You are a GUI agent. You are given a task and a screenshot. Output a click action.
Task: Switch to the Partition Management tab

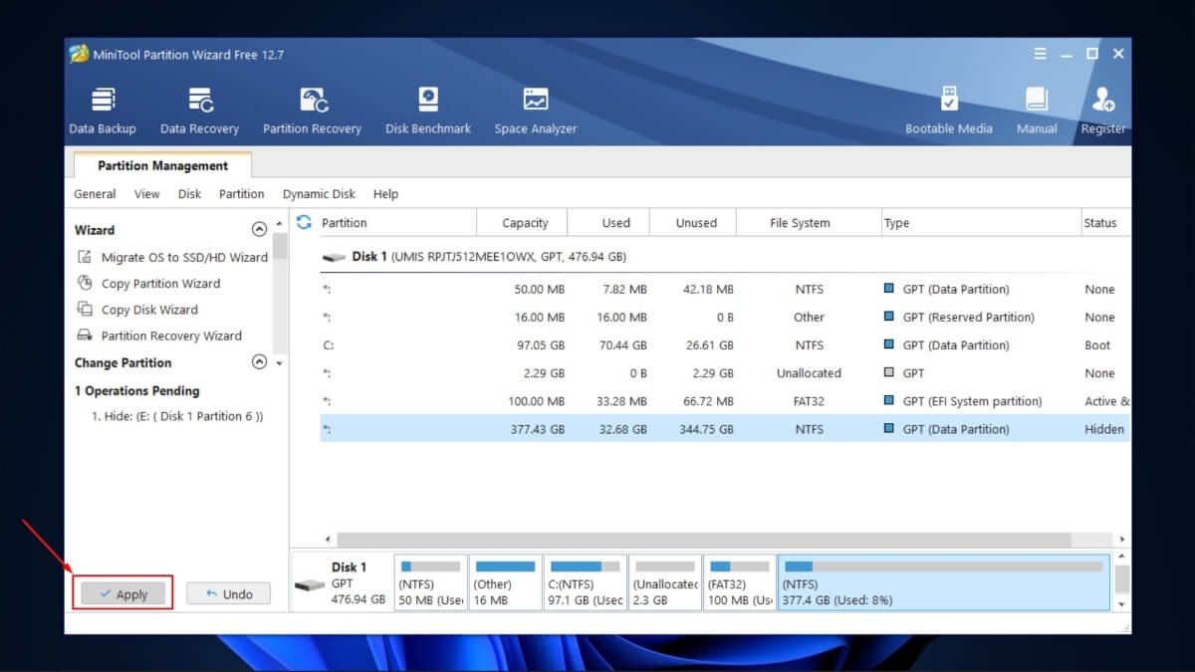click(161, 166)
